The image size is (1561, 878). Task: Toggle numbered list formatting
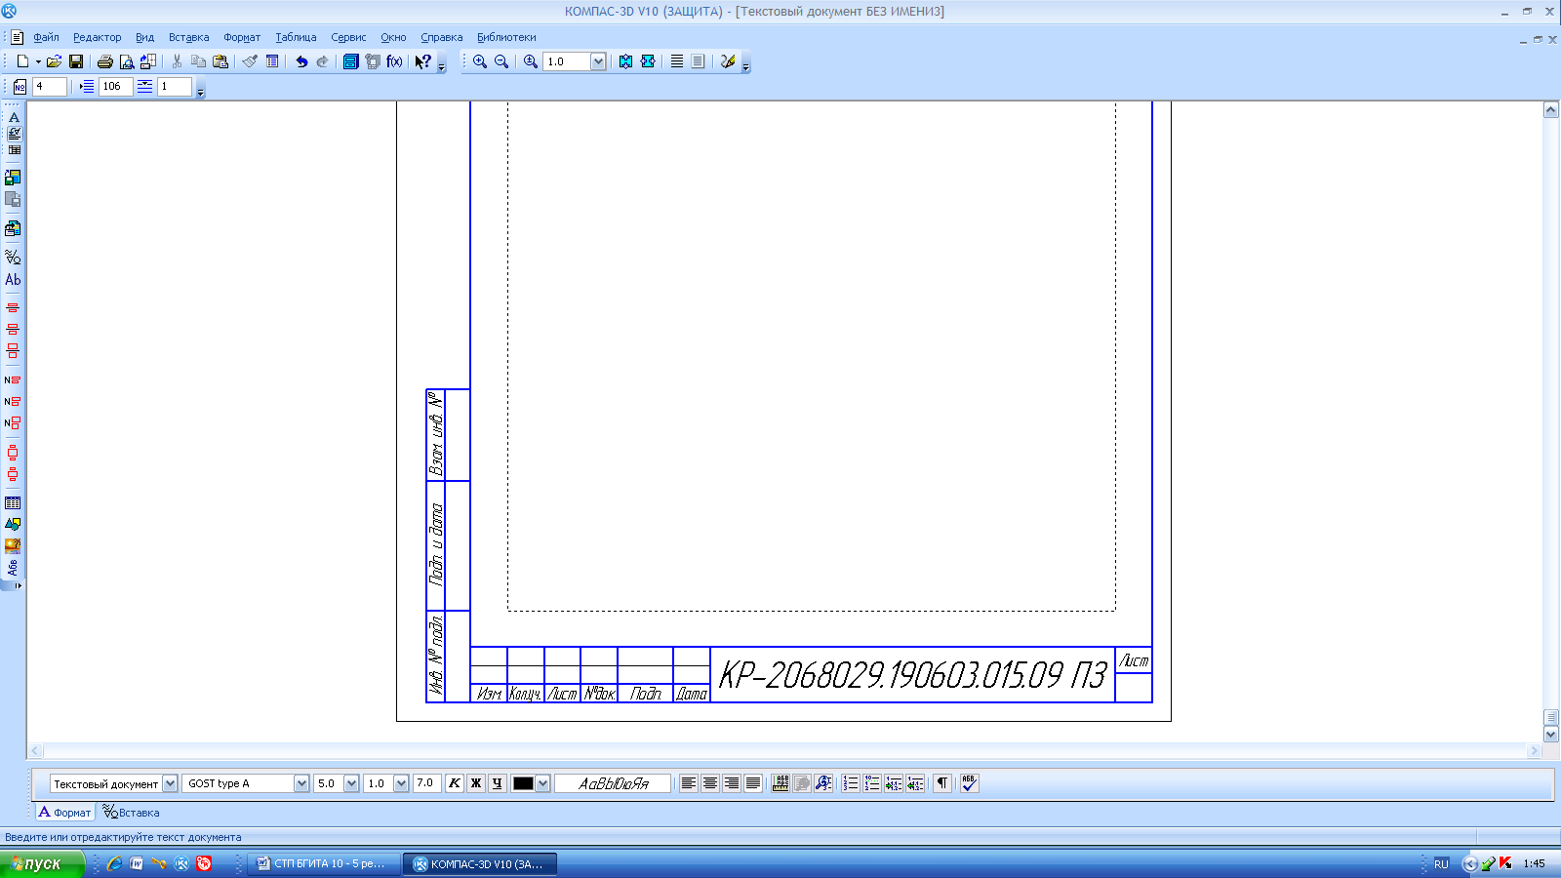[x=851, y=783]
